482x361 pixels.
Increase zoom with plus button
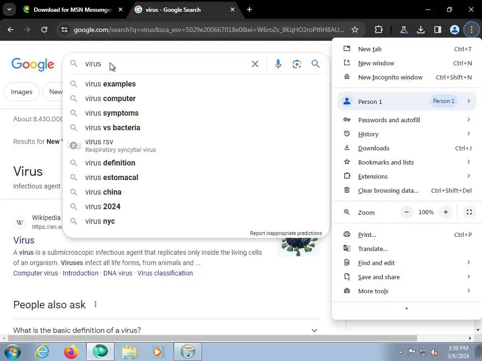445,212
